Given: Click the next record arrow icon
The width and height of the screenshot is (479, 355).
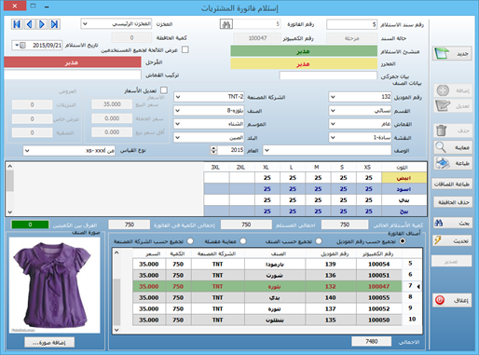Looking at the screenshot, I should (42, 24).
